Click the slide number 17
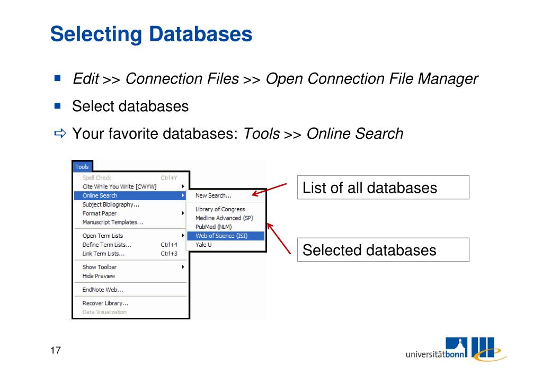542x375 pixels. (56, 351)
